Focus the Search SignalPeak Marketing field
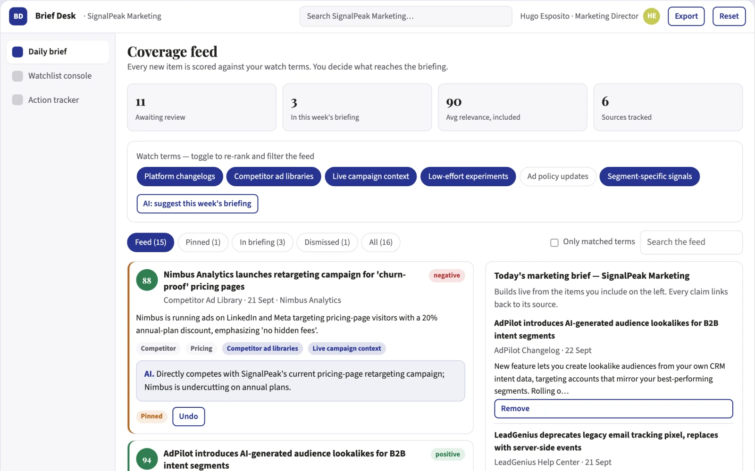Viewport: 755px width, 471px height. click(x=406, y=16)
